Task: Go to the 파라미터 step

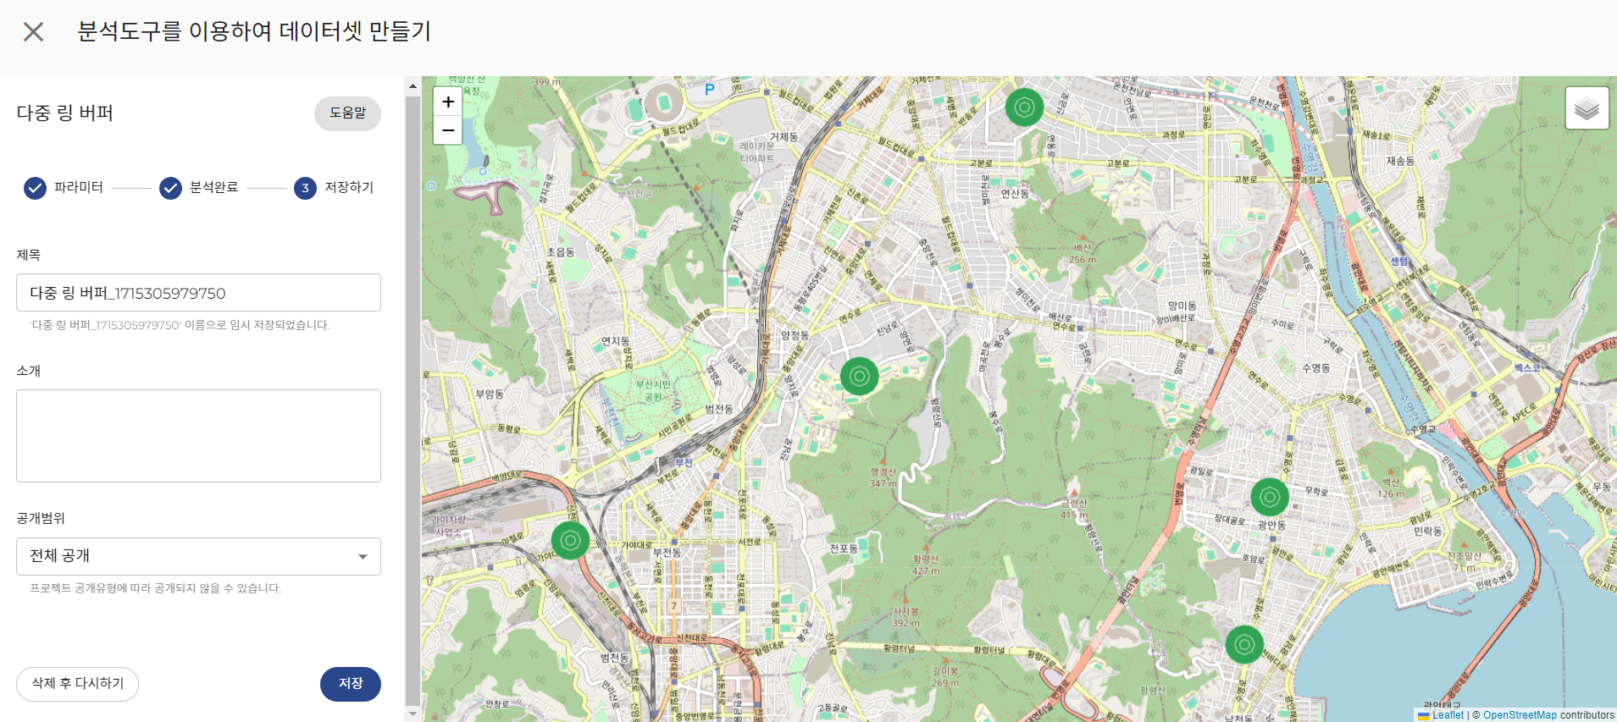Action: pyautogui.click(x=35, y=188)
